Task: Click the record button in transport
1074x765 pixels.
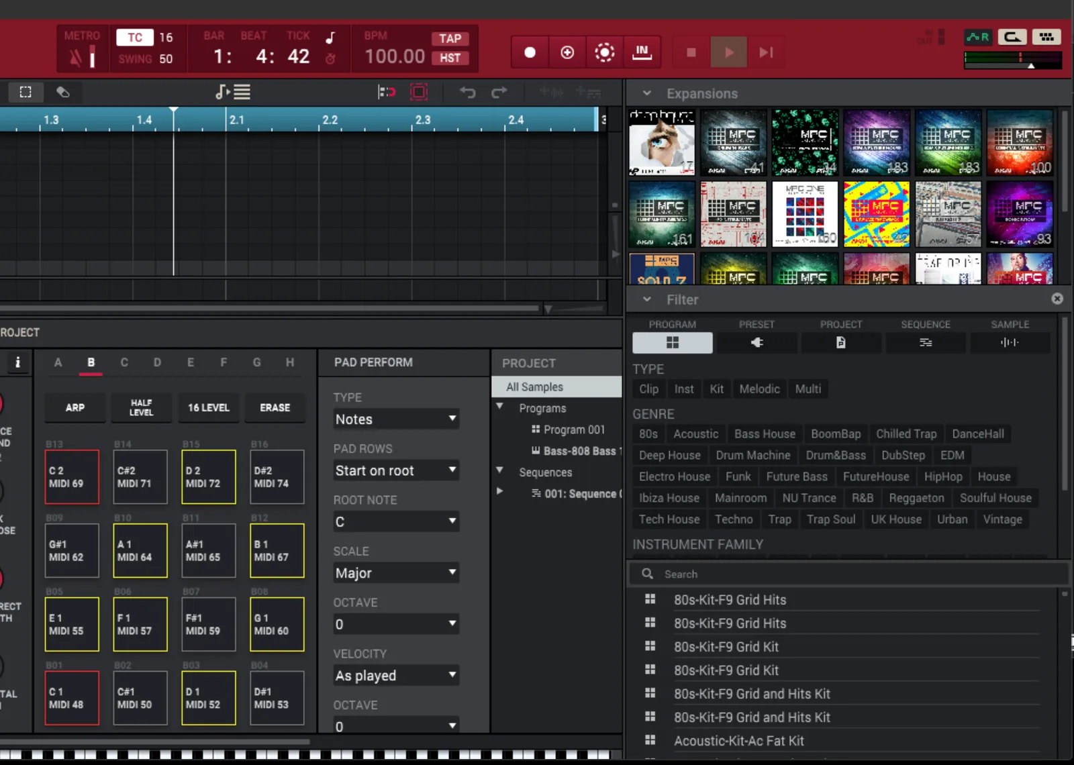Action: [530, 52]
